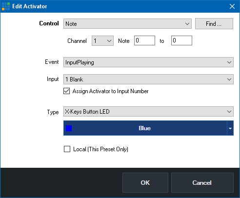Viewport: 240px width, 198px height.
Task: Open the Input dropdown showing 1 Blank
Action: (148, 79)
